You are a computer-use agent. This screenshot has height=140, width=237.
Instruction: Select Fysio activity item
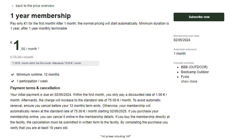(x=185, y=77)
